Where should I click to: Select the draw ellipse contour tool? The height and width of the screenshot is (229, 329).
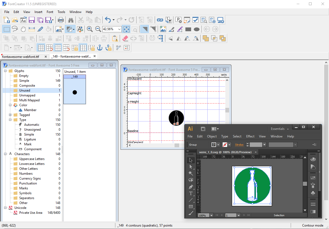(197, 29)
